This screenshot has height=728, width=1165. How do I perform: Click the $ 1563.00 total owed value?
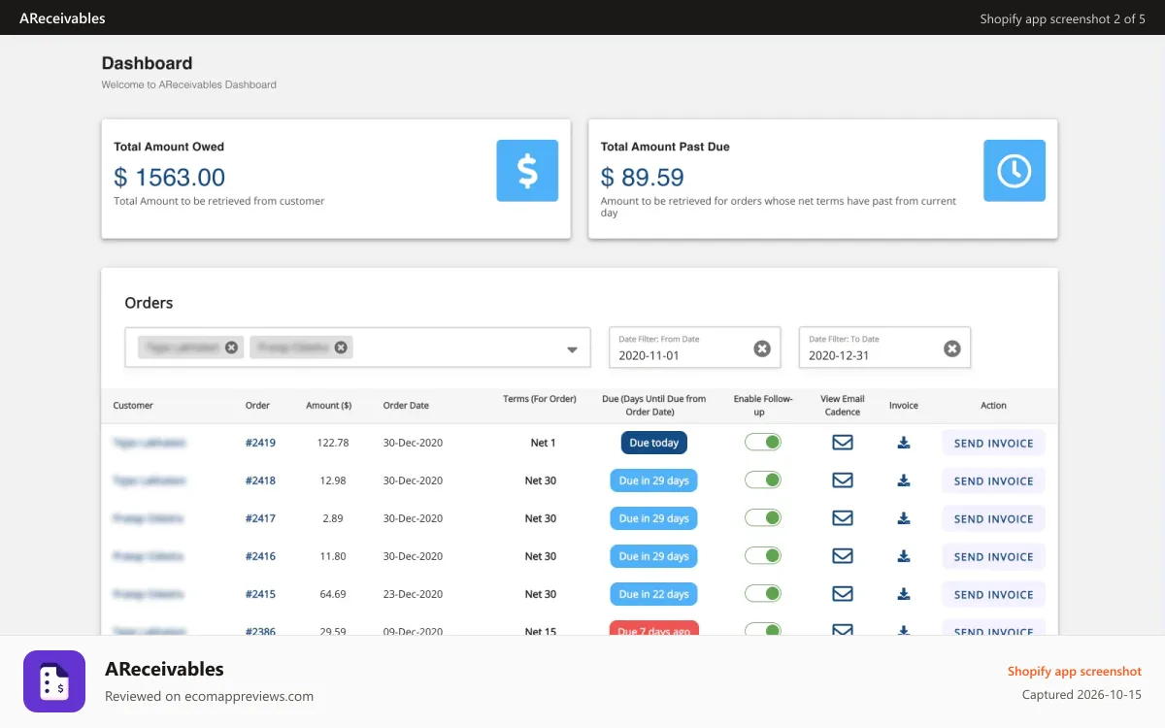pos(170,178)
